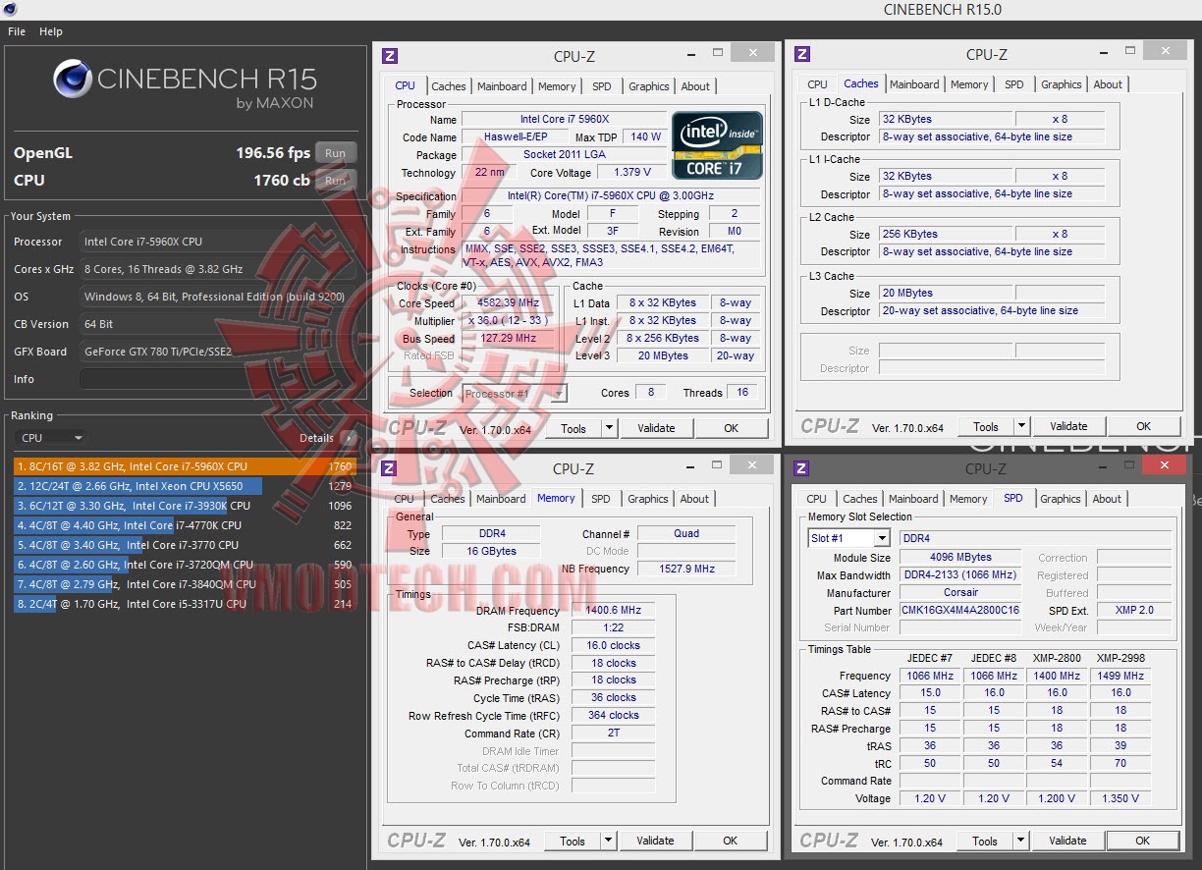The height and width of the screenshot is (870, 1202).
Task: Click Validate in CPU-Z Memory window
Action: 655,841
